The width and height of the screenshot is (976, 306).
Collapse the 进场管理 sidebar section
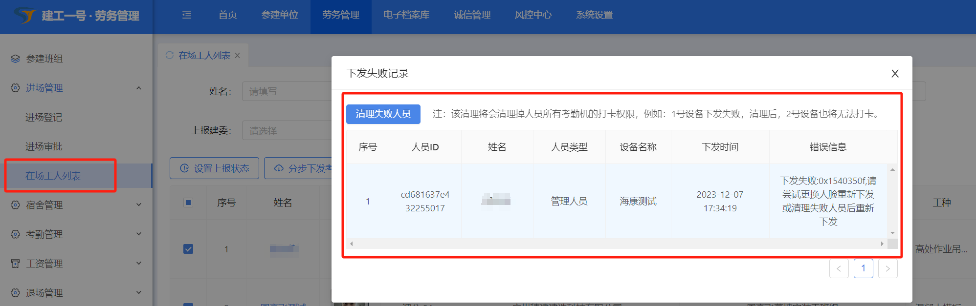139,88
